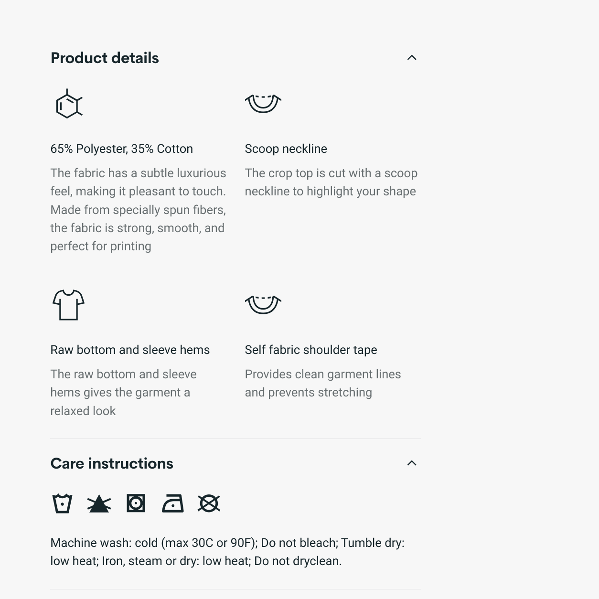
Task: Click the t-shirt raw hems icon
Action: [x=68, y=305]
